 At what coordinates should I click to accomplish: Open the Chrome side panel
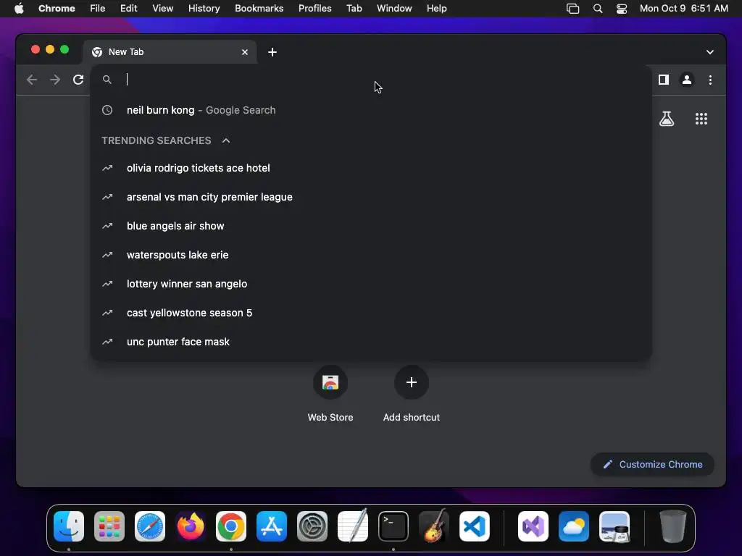click(664, 80)
